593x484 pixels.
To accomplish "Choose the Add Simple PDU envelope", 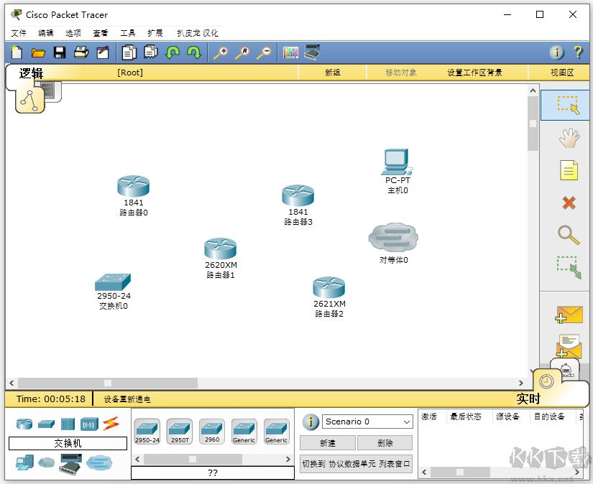I will pyautogui.click(x=569, y=315).
